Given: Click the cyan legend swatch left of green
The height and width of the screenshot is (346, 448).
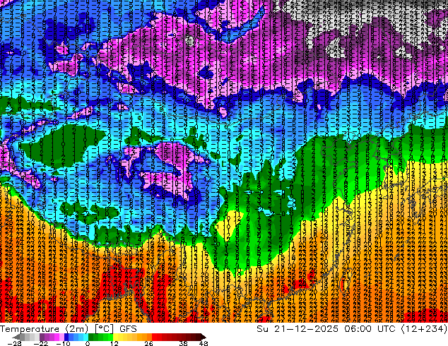Looking at the screenshot, I should tap(86, 337).
